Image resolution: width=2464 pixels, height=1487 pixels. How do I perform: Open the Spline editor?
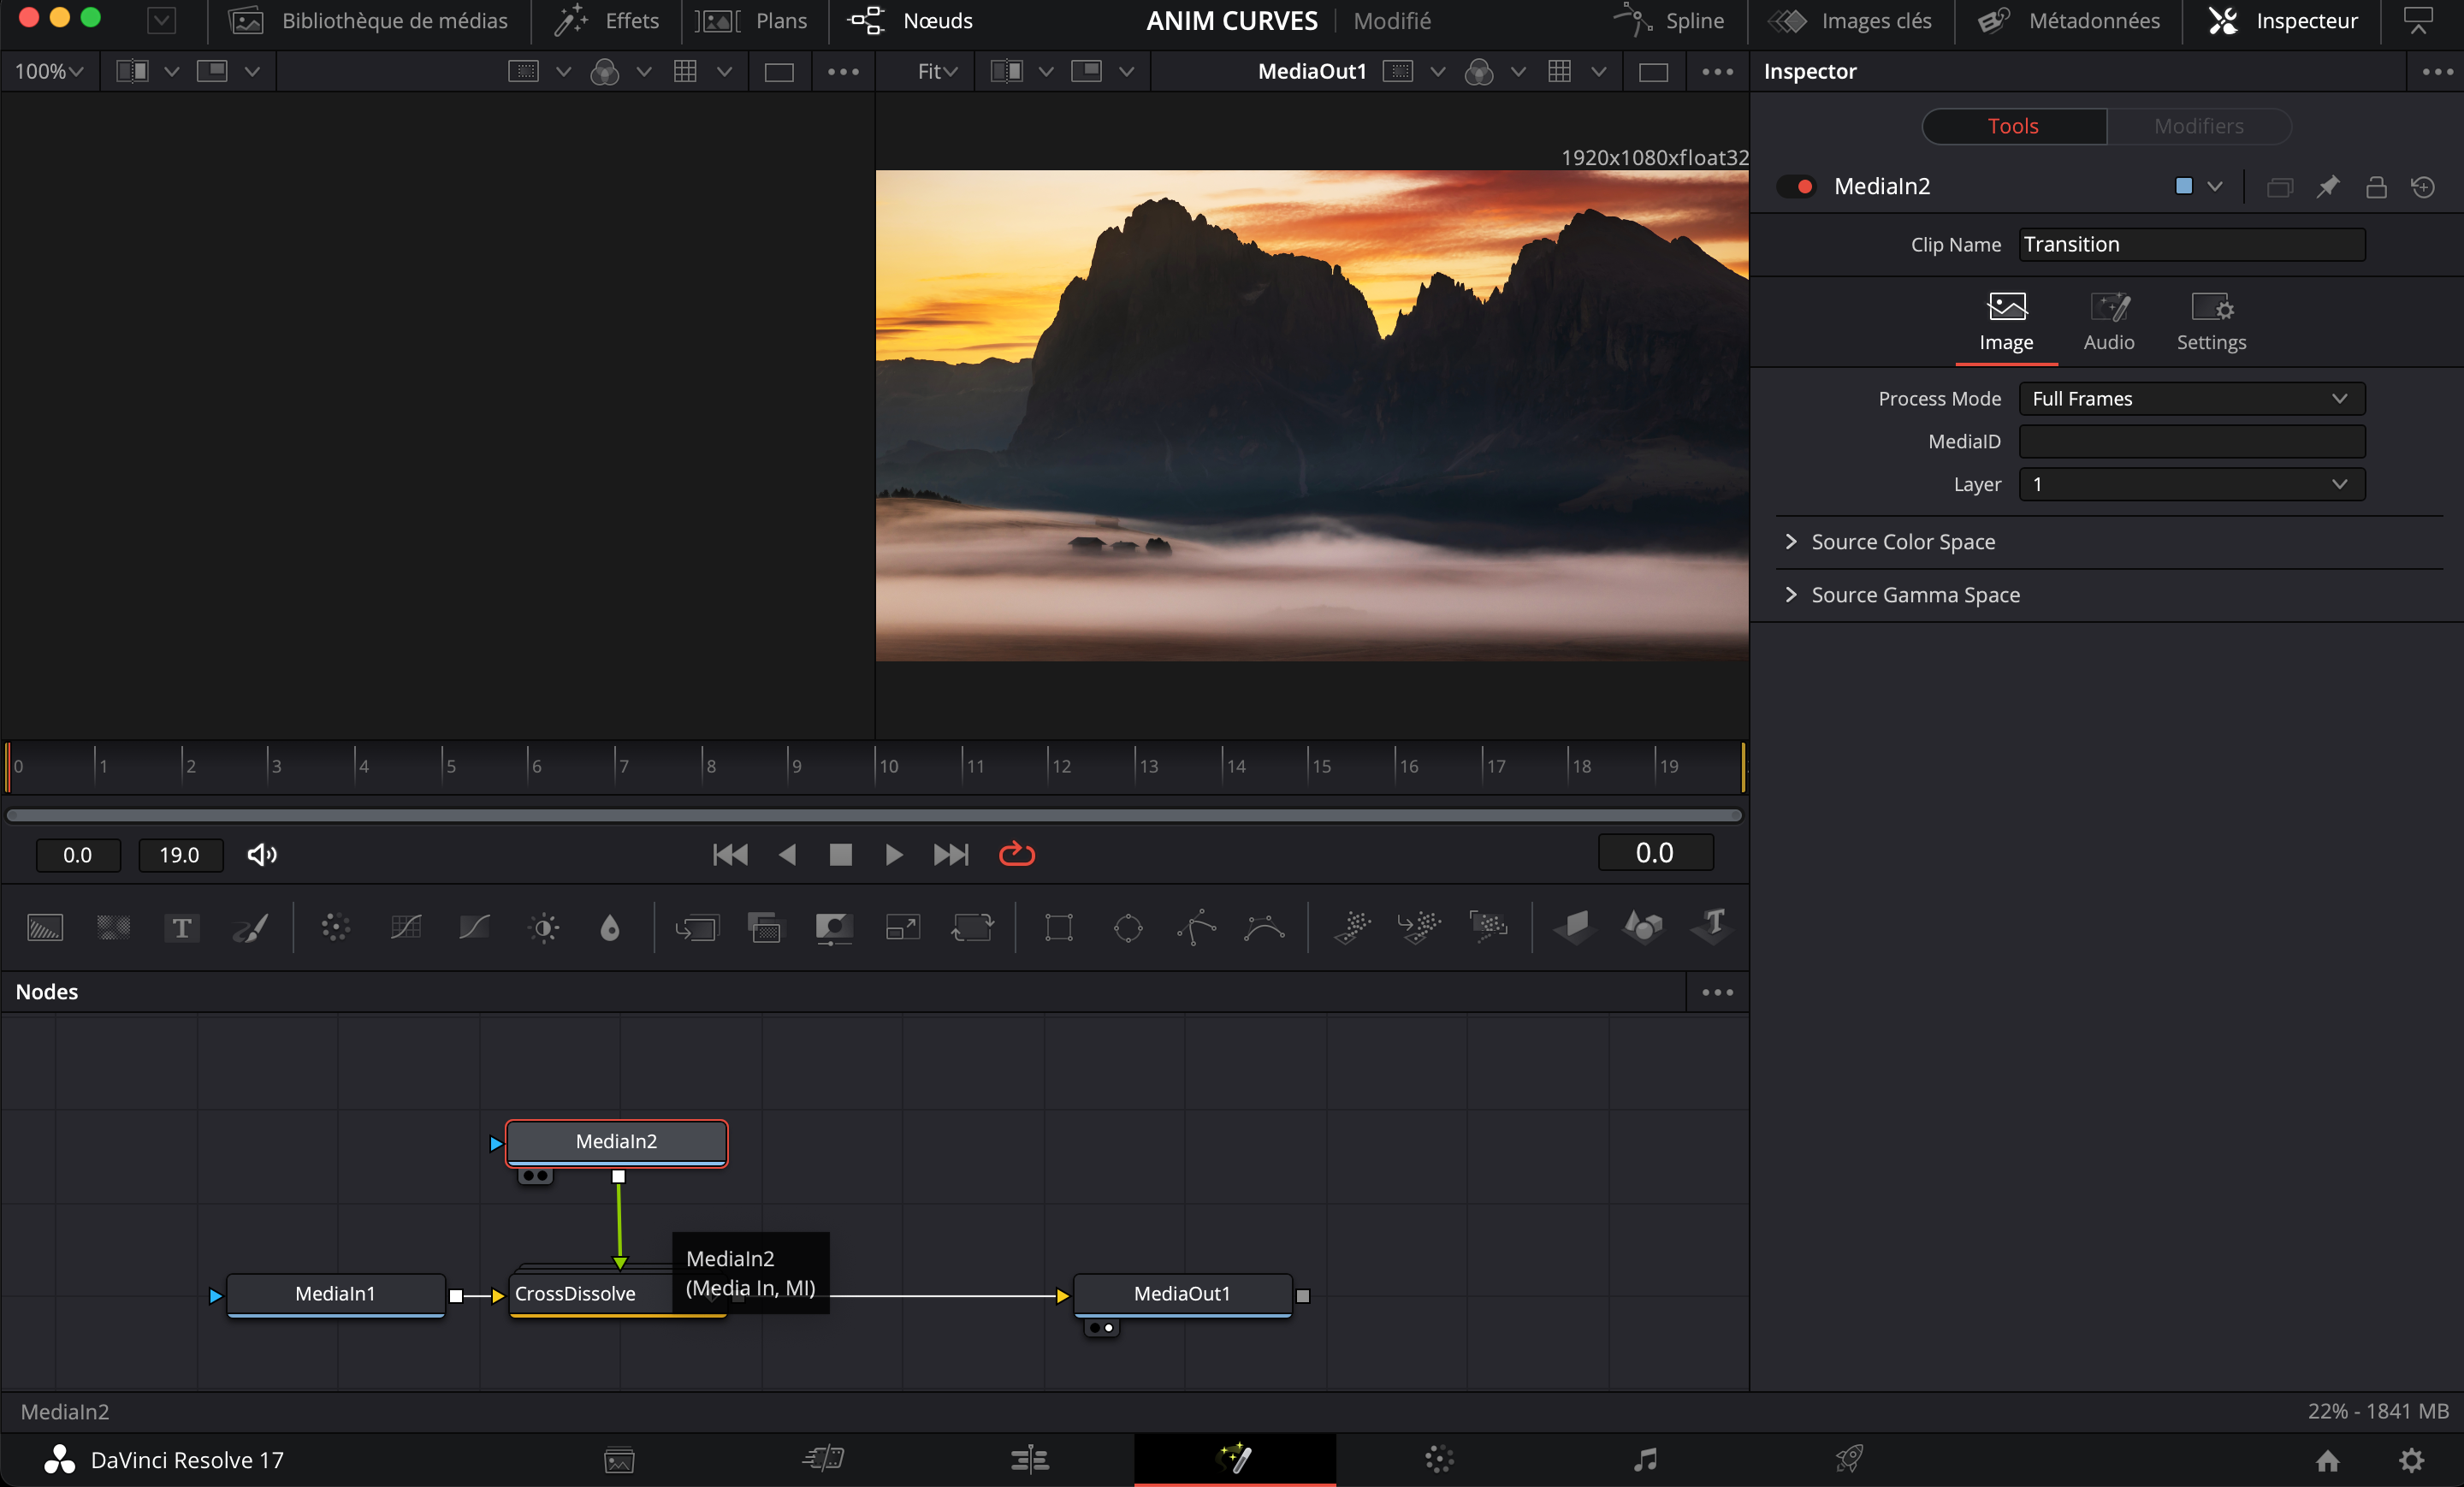point(1694,20)
